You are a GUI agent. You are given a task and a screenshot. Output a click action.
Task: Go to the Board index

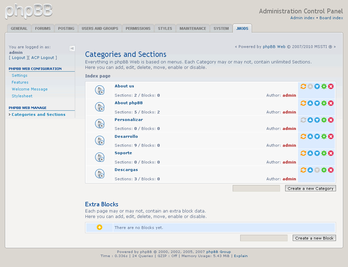[331, 18]
